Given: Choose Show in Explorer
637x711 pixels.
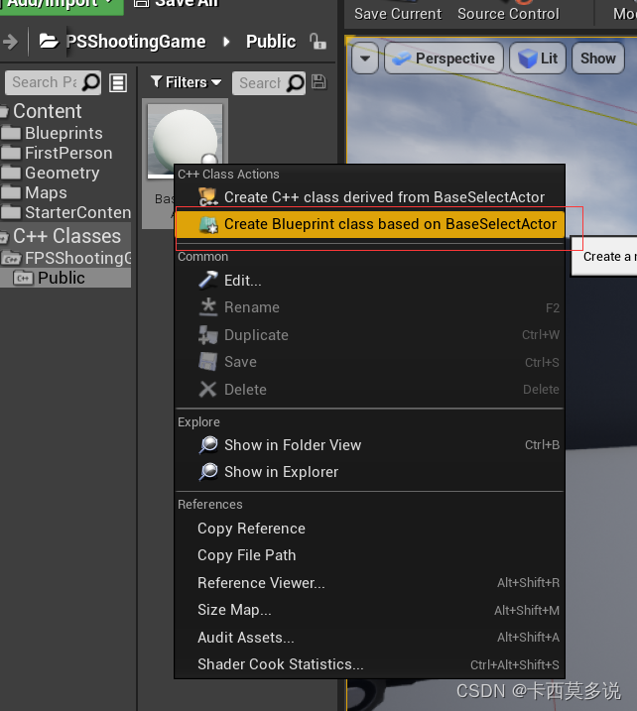Looking at the screenshot, I should pyautogui.click(x=370, y=472).
